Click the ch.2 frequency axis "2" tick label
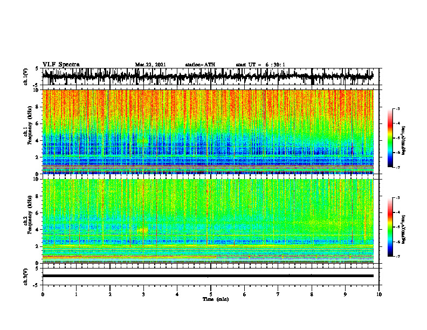The width and height of the screenshot is (427, 330). (x=37, y=246)
